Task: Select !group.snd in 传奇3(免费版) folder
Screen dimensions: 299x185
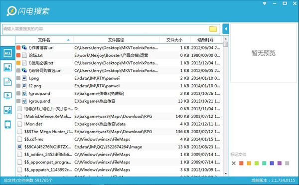Action: (x=39, y=93)
